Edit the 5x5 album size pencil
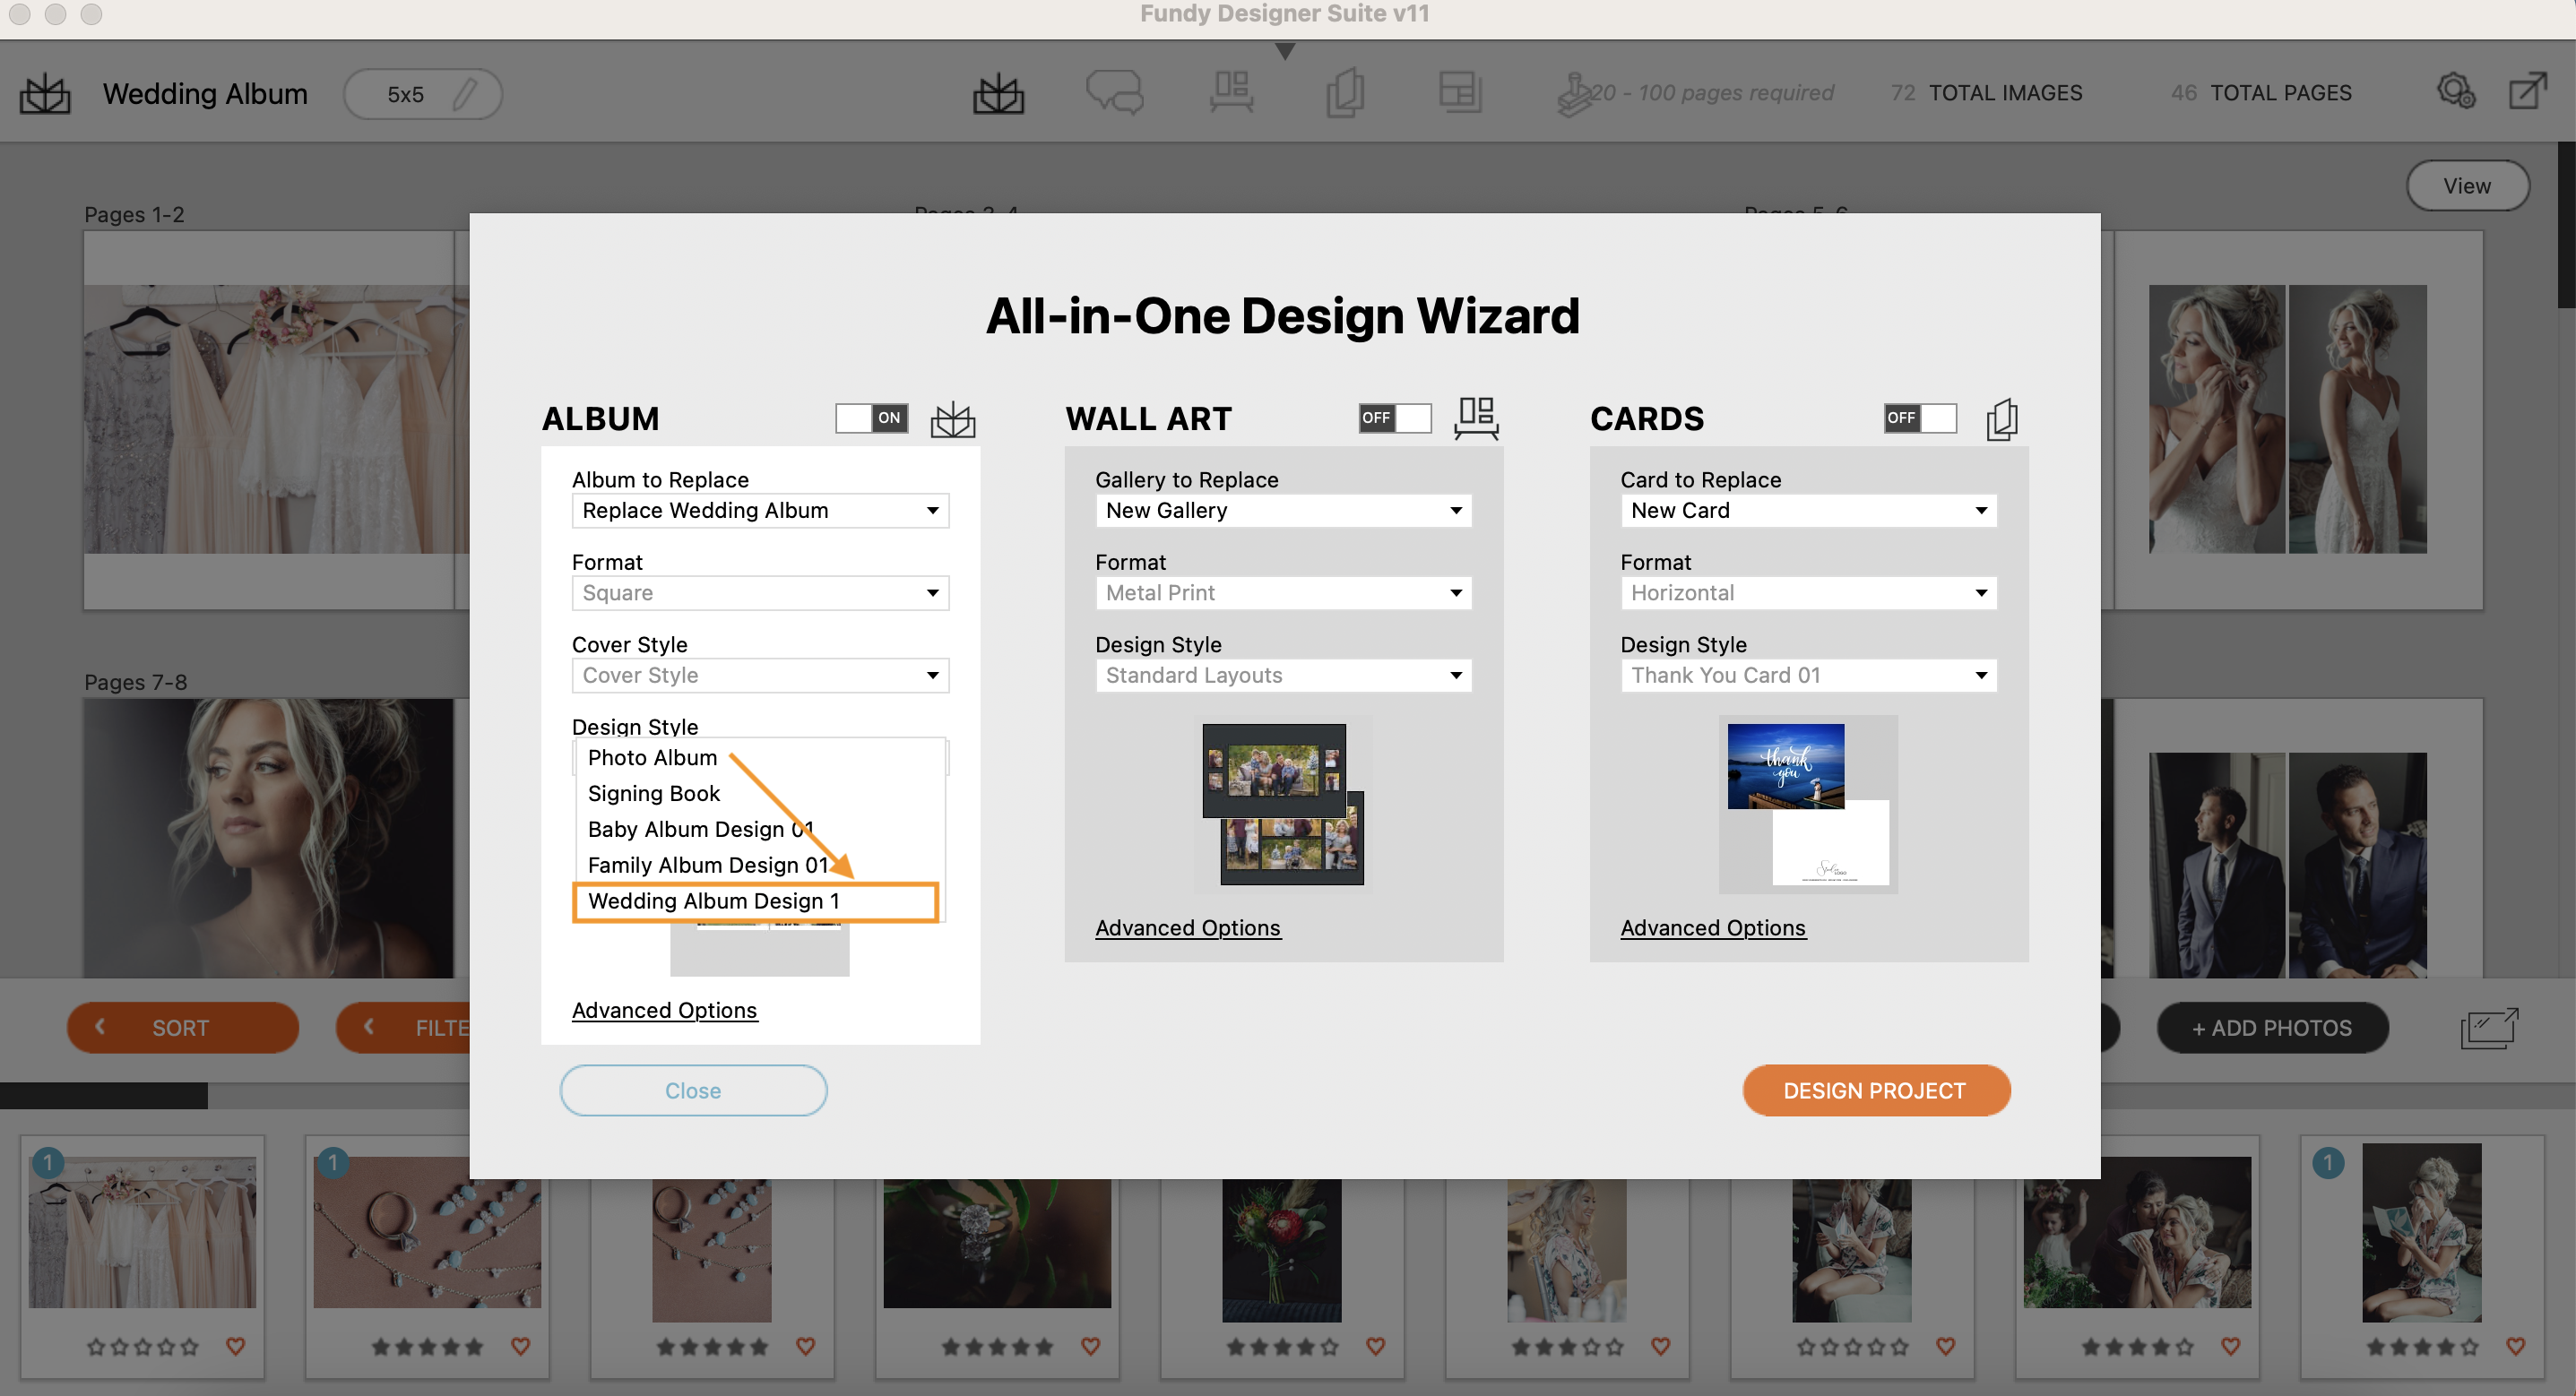Image resolution: width=2576 pixels, height=1396 pixels. (464, 94)
